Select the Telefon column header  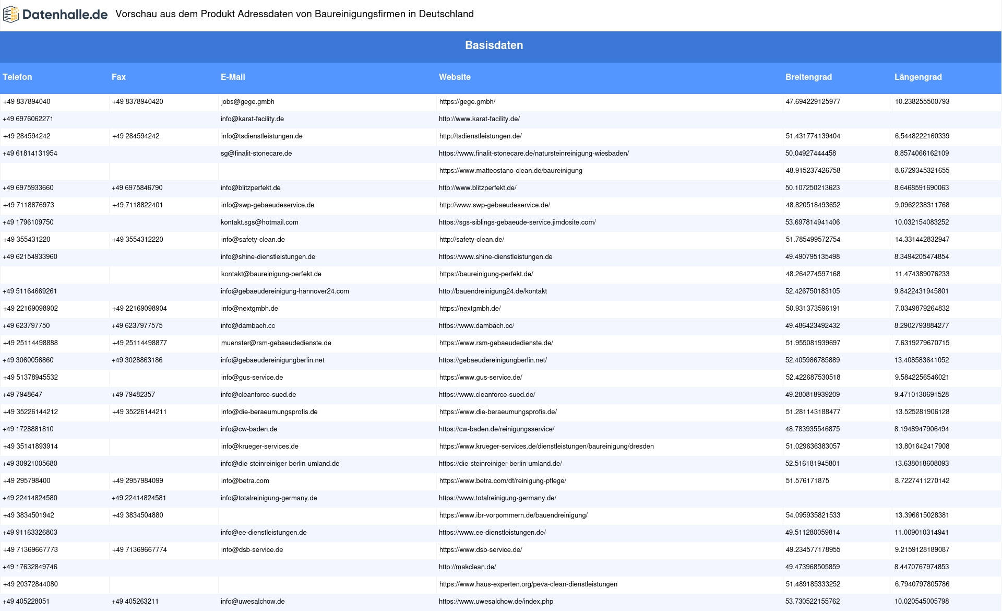tap(17, 77)
